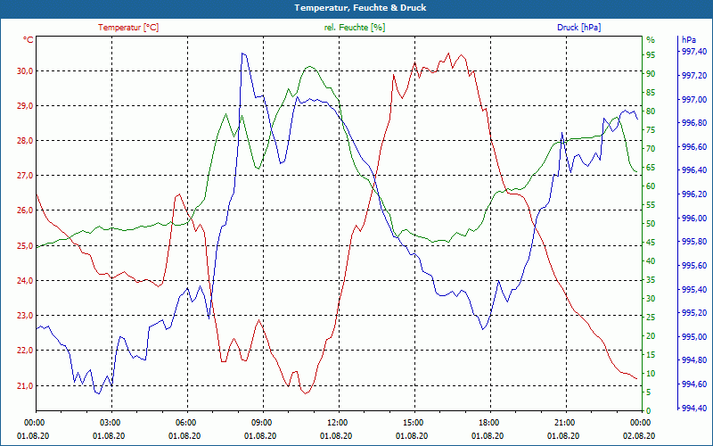Click the 03:00 label on the time axis
The image size is (713, 446).
pyautogui.click(x=109, y=423)
